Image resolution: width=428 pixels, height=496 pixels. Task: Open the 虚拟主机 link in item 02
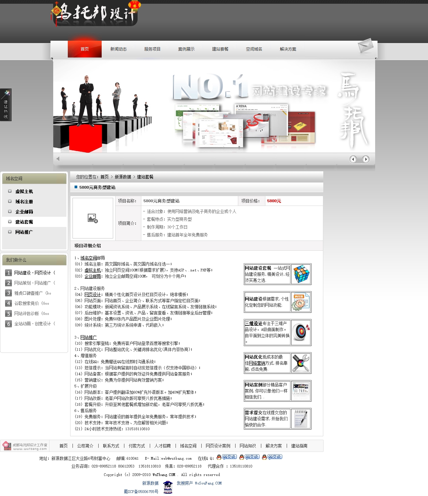(x=93, y=270)
